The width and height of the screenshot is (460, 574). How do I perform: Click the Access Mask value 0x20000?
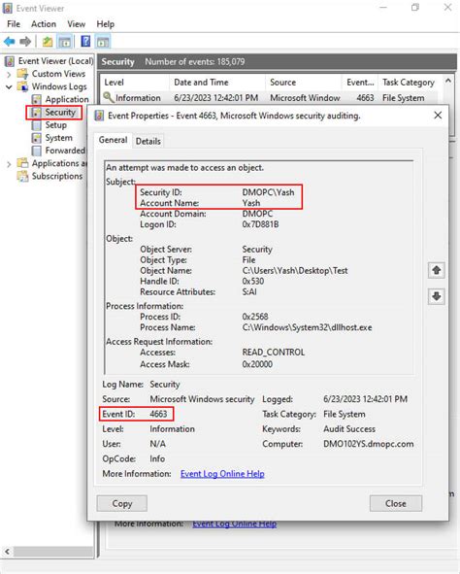pyautogui.click(x=257, y=364)
